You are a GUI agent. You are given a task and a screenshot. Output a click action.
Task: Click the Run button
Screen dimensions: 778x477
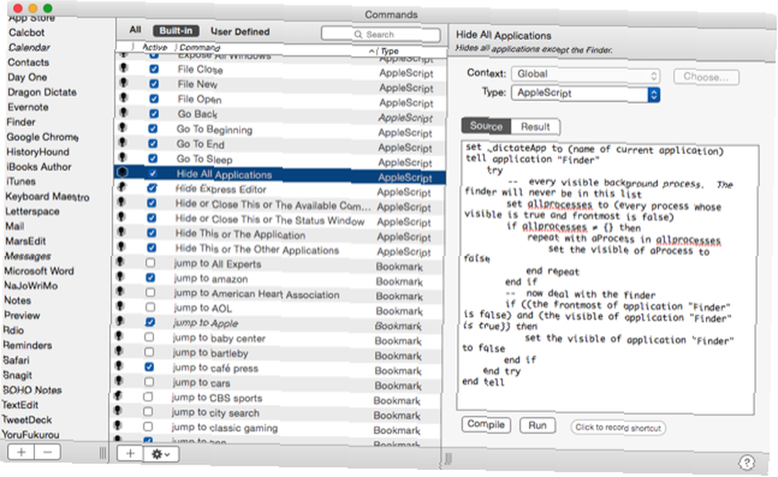pos(538,426)
